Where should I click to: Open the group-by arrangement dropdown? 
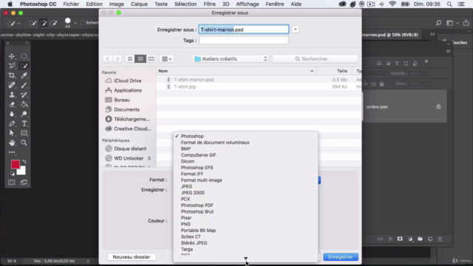[166, 59]
